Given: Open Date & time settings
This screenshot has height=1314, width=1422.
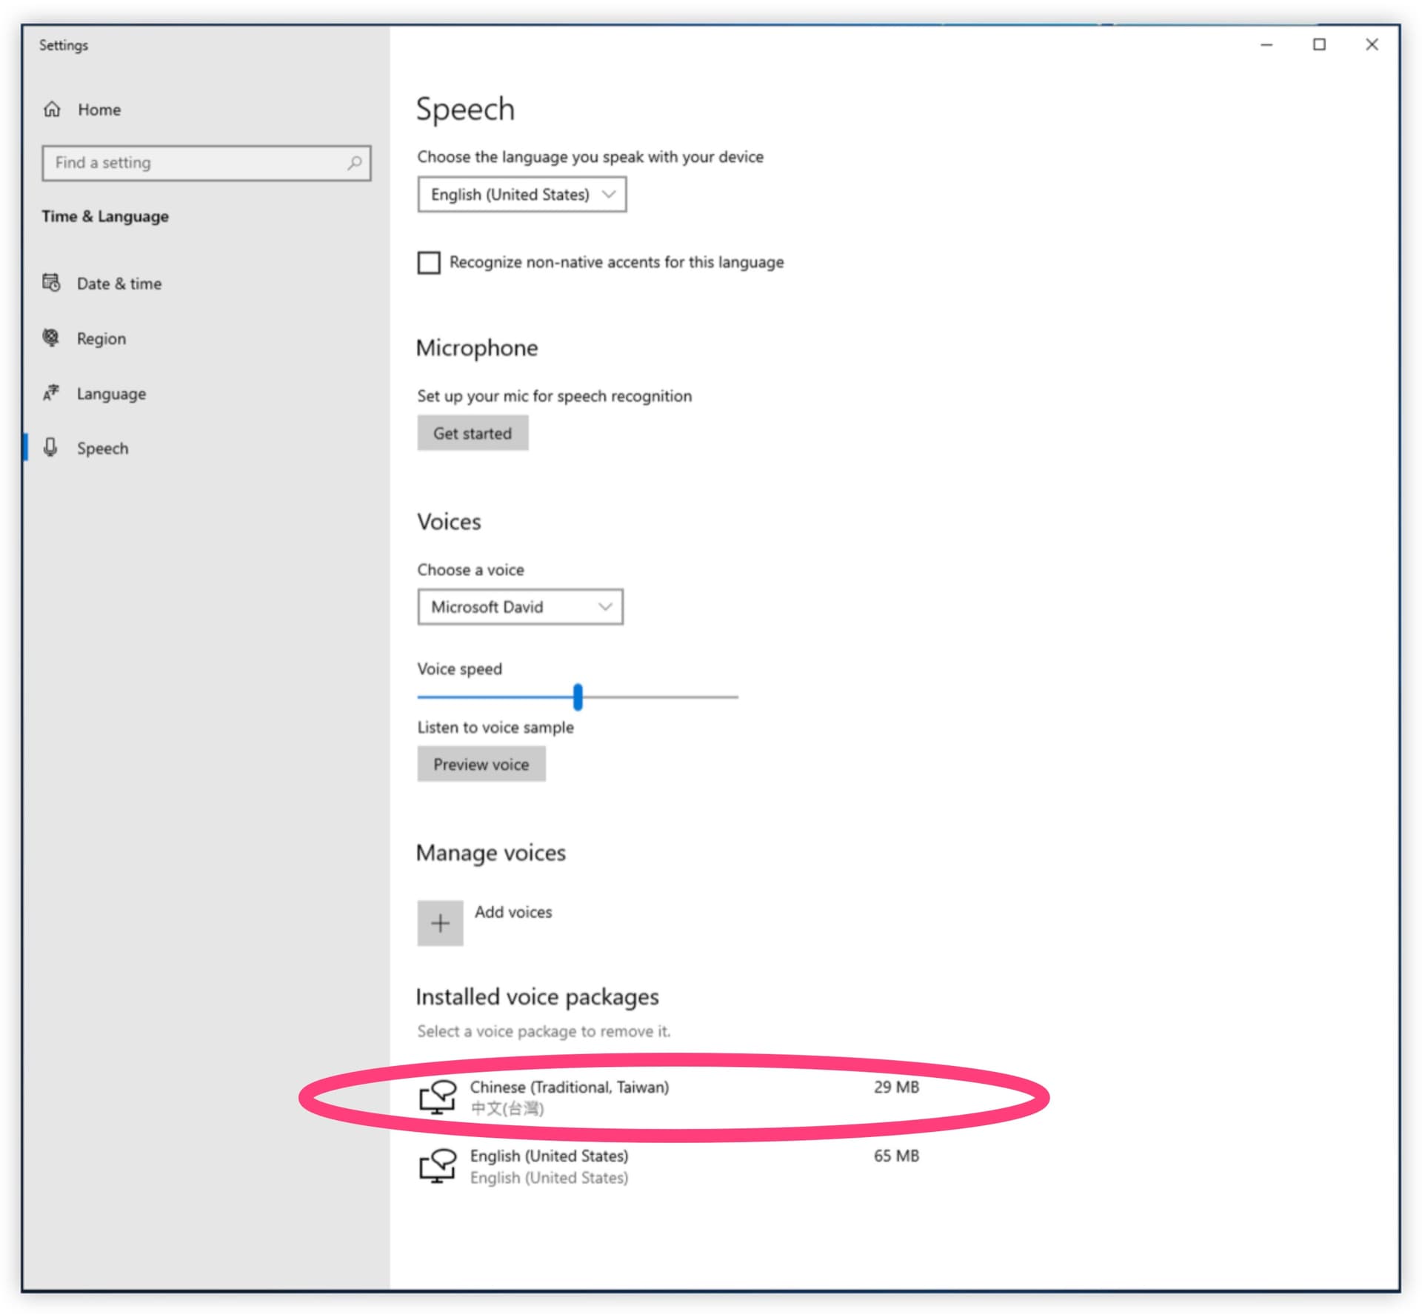Looking at the screenshot, I should point(118,284).
